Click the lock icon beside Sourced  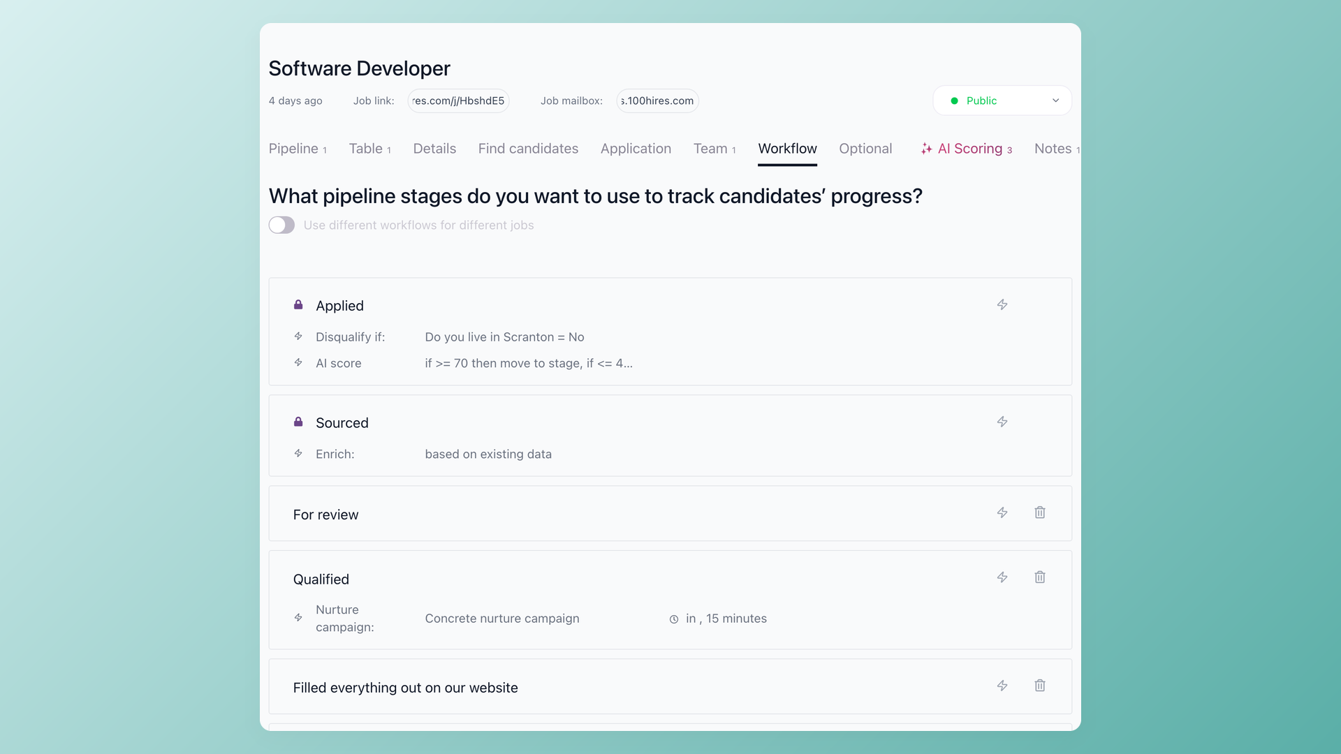298,422
